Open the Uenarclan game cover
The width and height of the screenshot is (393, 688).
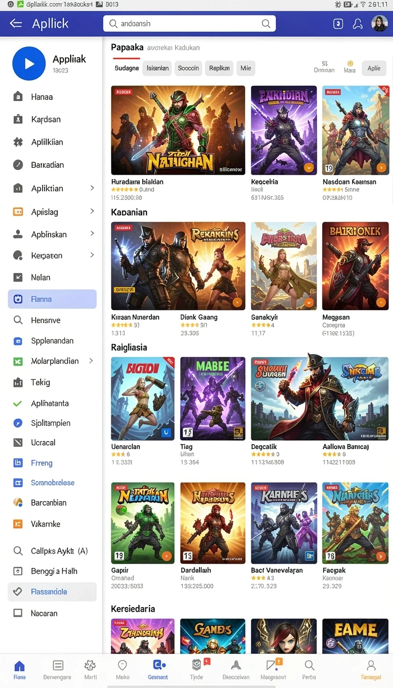click(143, 399)
